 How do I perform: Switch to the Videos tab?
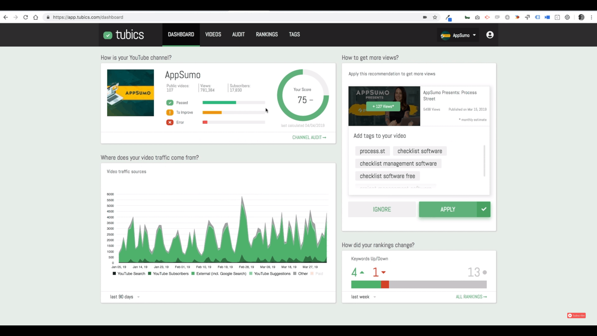pos(213,35)
